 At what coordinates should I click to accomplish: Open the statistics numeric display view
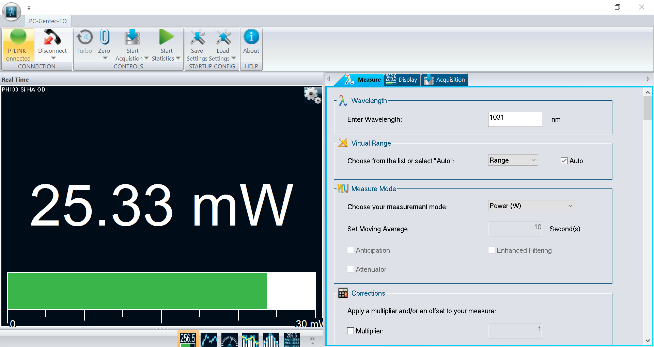coord(292,340)
